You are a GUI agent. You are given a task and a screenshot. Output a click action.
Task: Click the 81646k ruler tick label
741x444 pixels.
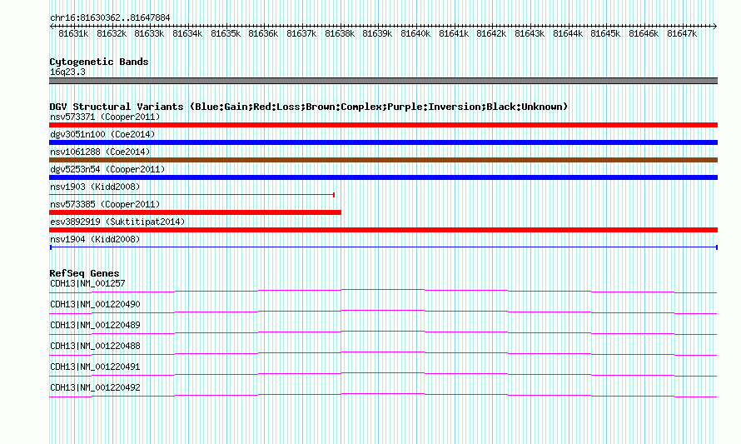point(644,33)
